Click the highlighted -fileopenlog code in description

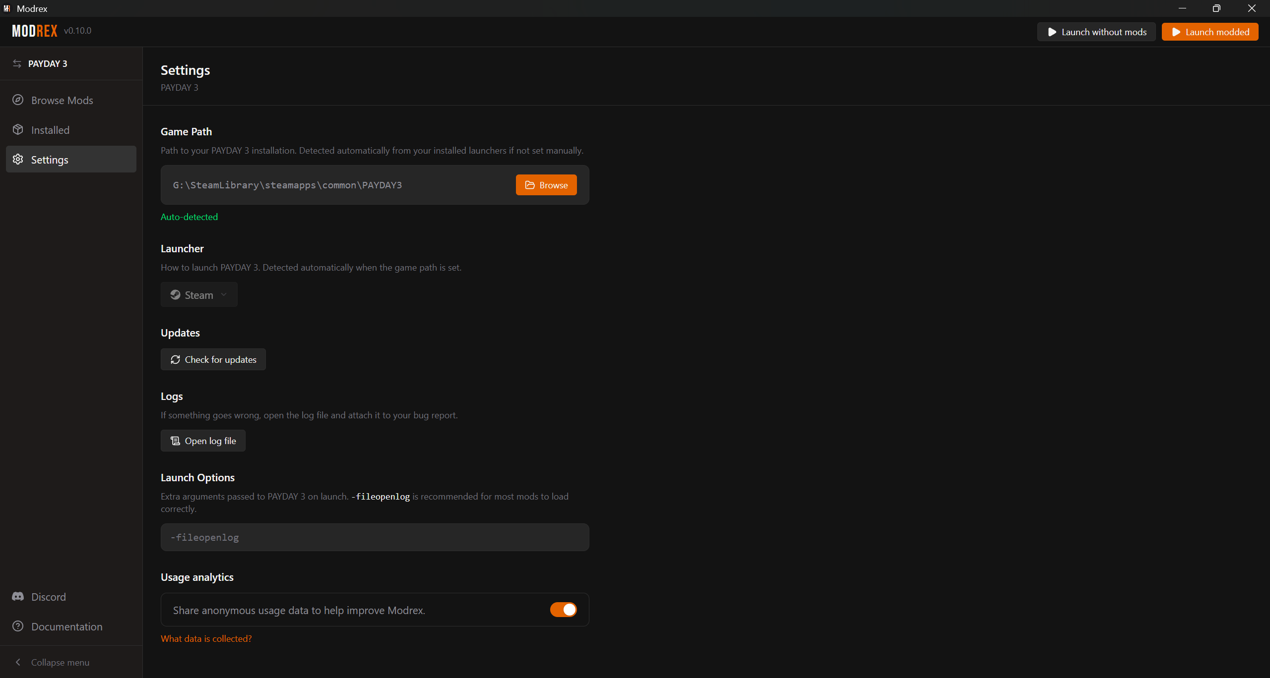381,497
